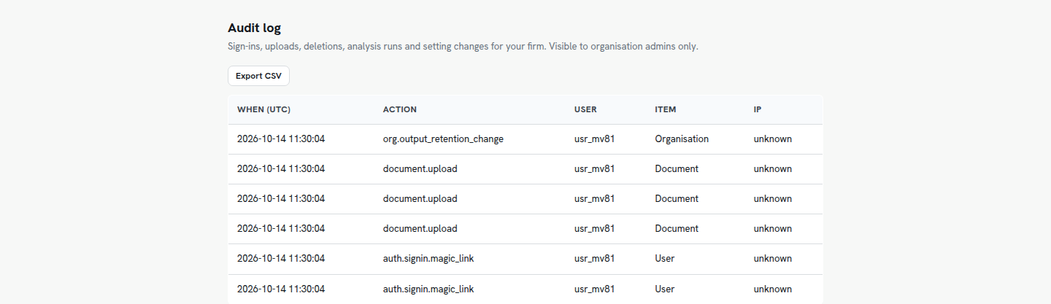The width and height of the screenshot is (1051, 304).
Task: Click the Audit log heading
Action: (x=254, y=28)
